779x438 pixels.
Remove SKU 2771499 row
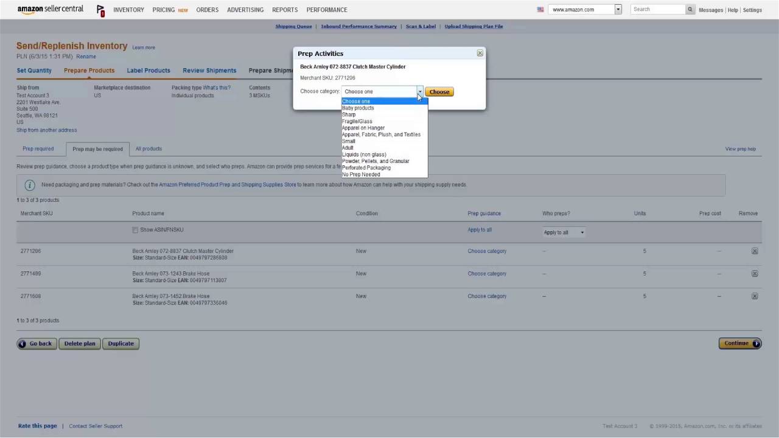click(755, 274)
